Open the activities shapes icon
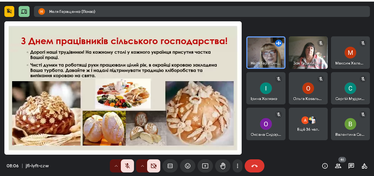Viewport: 374px width, 176px height. (x=364, y=166)
